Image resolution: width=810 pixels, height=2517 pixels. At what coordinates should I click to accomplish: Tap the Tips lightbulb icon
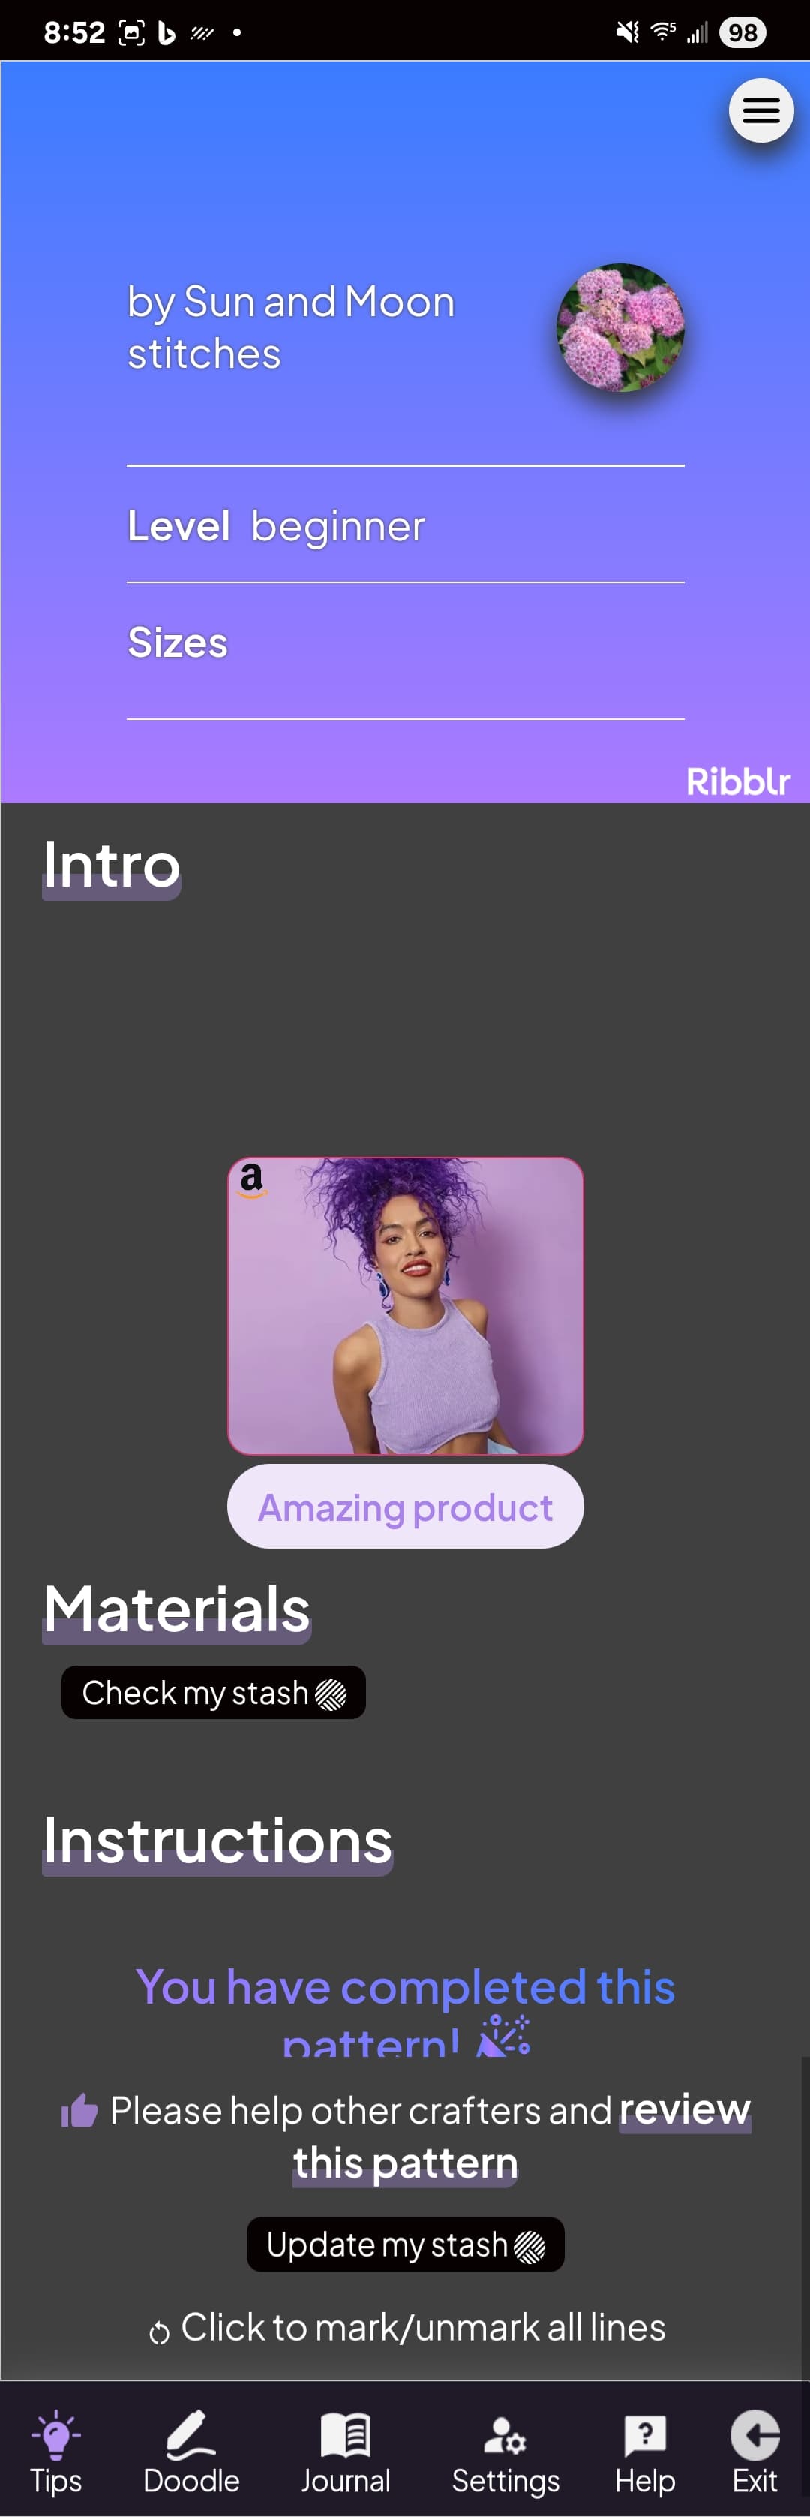click(55, 2433)
